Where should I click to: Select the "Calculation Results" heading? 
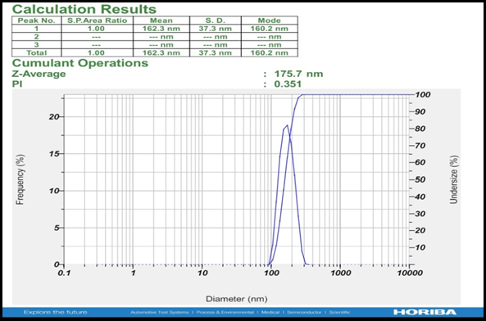tap(84, 9)
